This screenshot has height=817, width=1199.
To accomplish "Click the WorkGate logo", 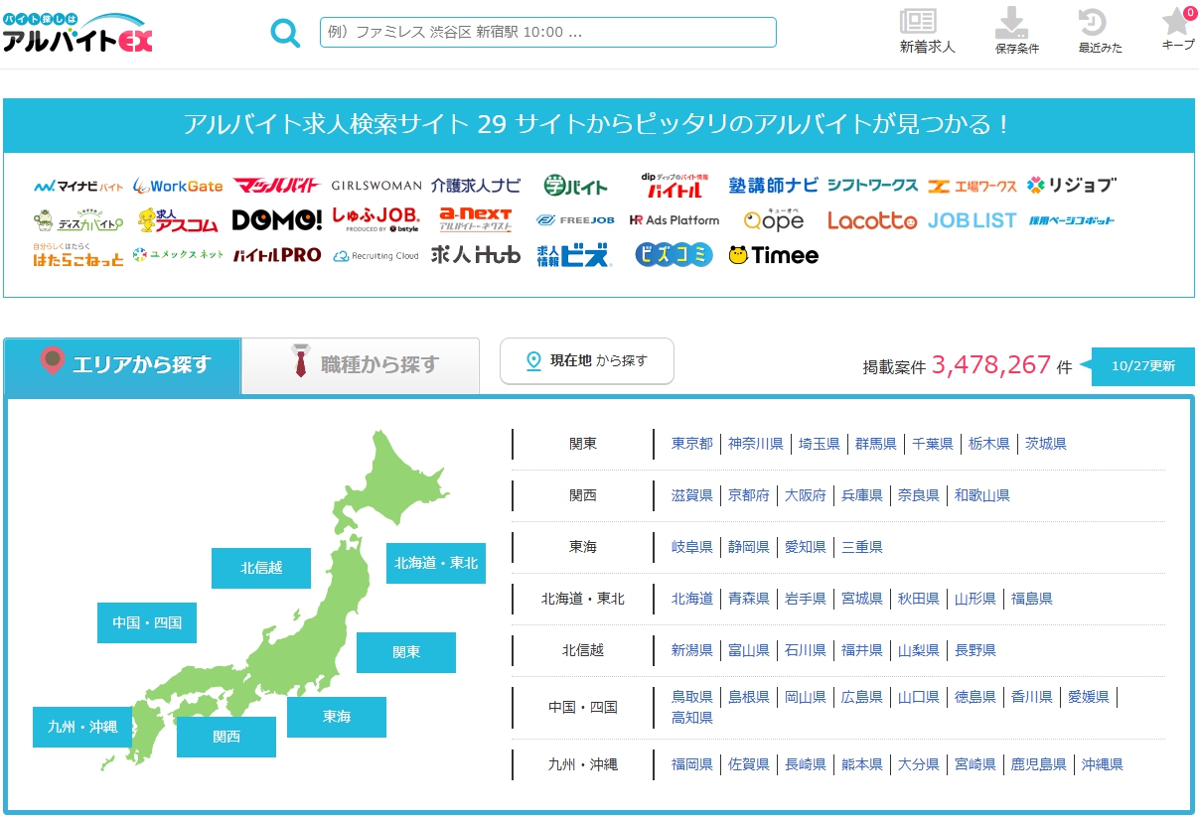I will [178, 186].
